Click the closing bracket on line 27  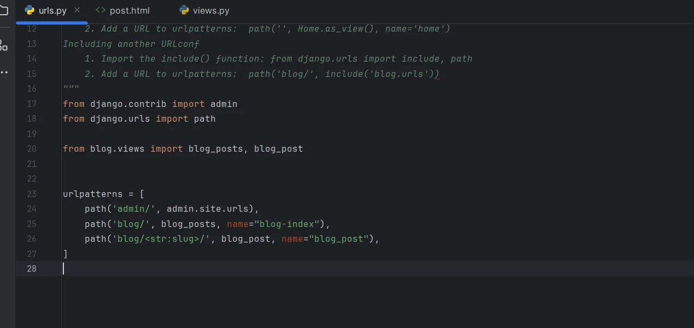pos(66,254)
